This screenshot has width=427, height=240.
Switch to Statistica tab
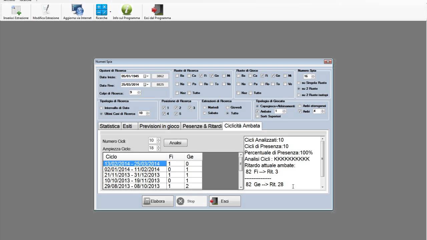pyautogui.click(x=109, y=126)
